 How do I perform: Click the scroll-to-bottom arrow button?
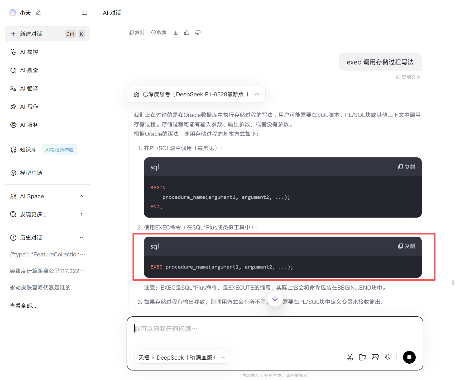click(x=275, y=299)
